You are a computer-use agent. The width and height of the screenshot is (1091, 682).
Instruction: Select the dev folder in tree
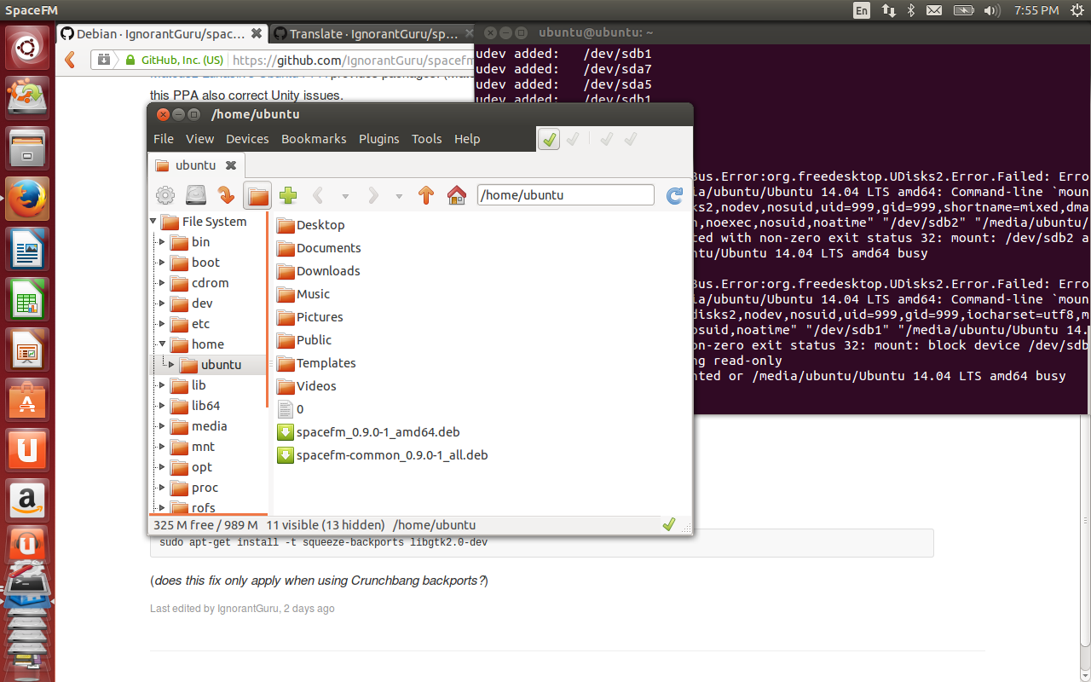pos(192,303)
